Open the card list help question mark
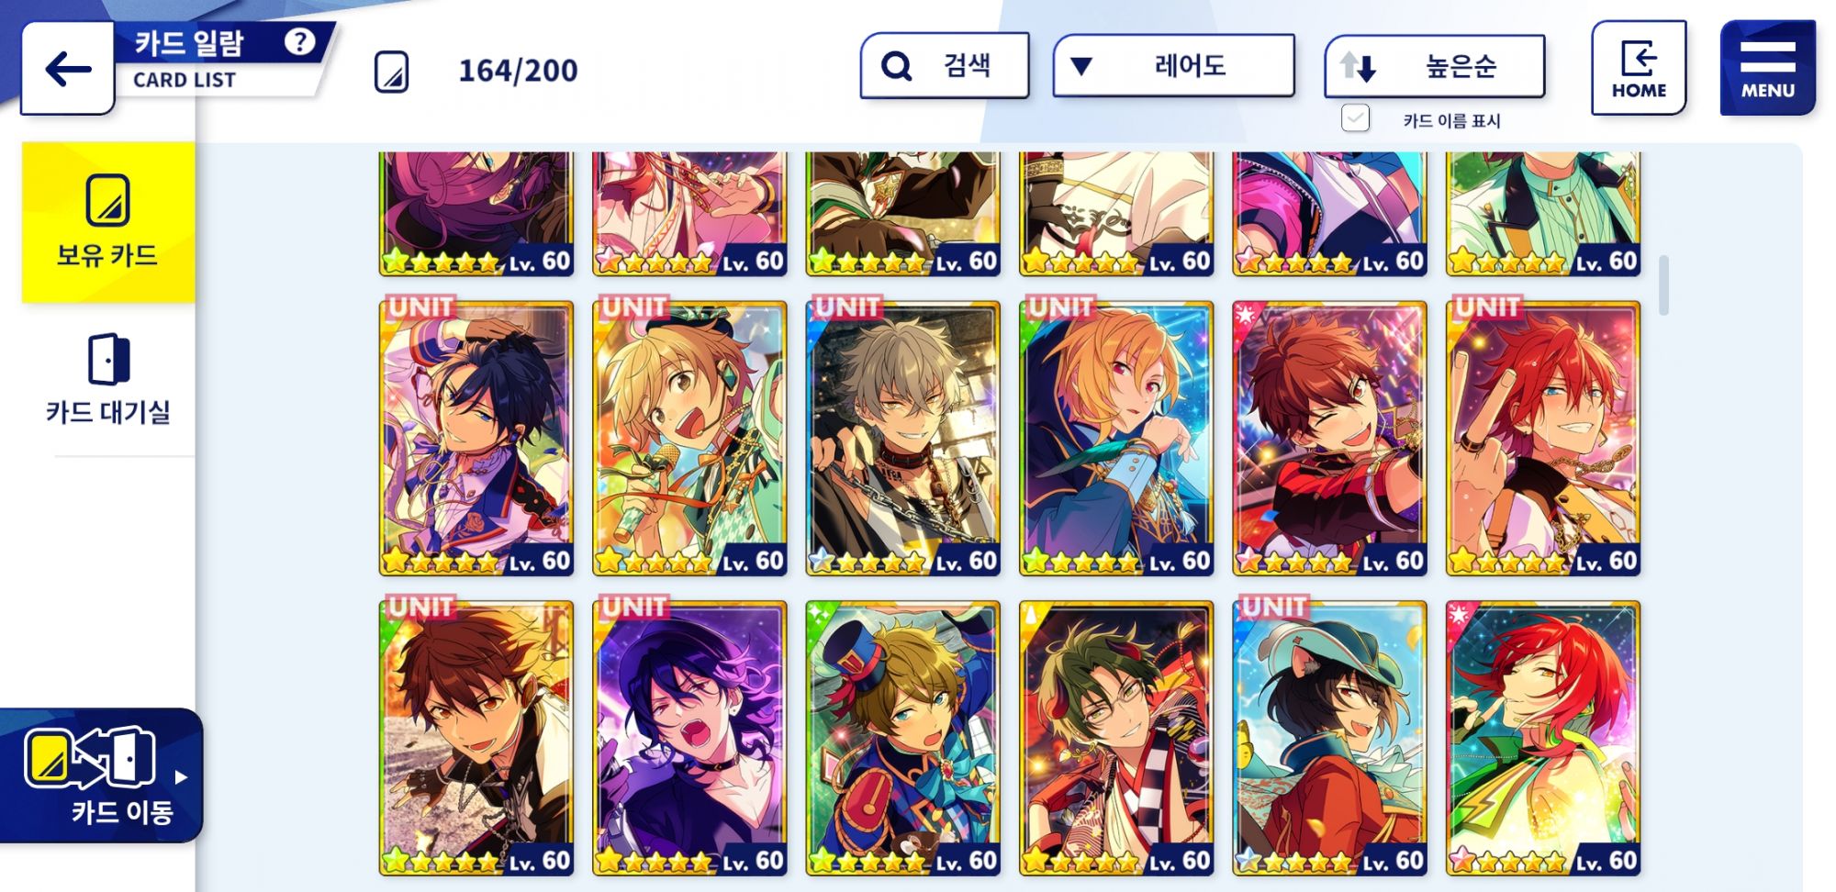1836x892 pixels. click(299, 41)
